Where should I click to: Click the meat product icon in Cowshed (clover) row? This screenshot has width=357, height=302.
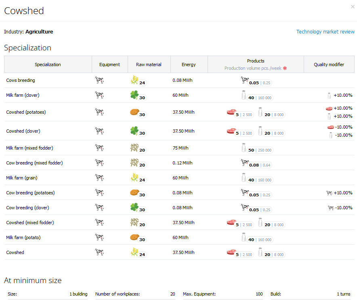[x=231, y=131]
